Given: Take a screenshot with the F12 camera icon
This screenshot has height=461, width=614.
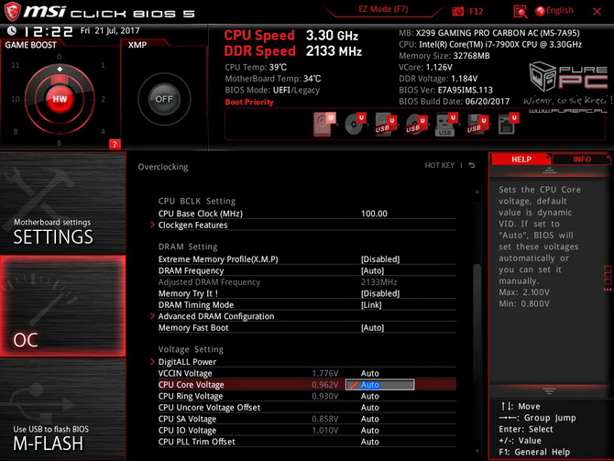Looking at the screenshot, I should pos(458,12).
